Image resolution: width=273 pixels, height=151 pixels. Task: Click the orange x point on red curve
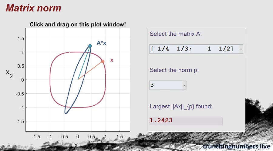pos(103,61)
